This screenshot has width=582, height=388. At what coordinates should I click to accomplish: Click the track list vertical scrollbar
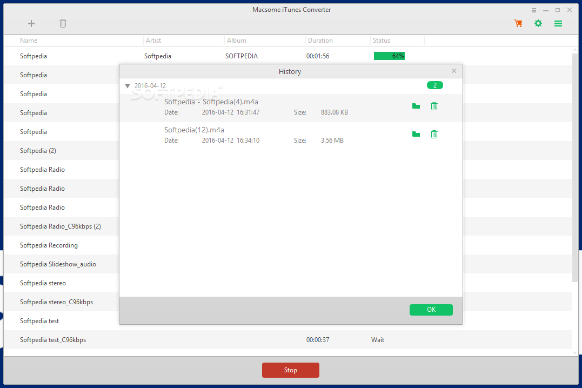(x=575, y=167)
